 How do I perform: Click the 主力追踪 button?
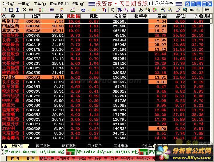[79, 159]
